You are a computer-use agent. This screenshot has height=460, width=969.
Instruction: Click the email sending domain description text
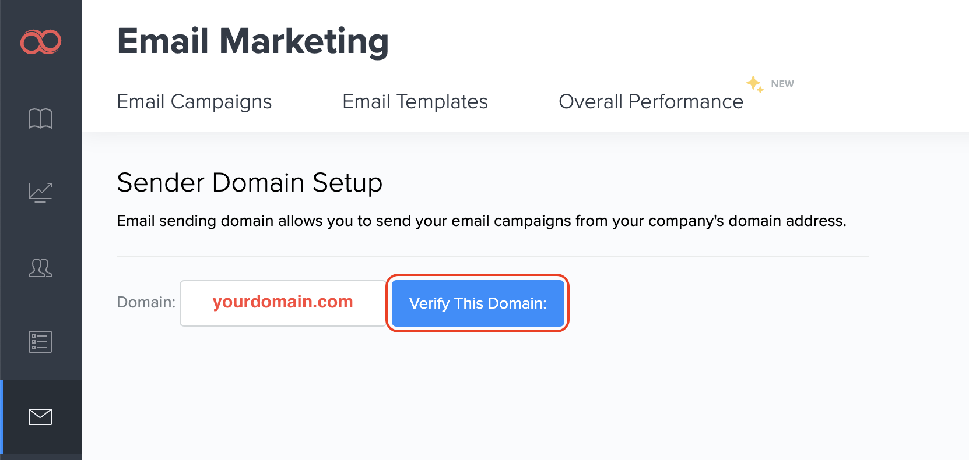[481, 221]
